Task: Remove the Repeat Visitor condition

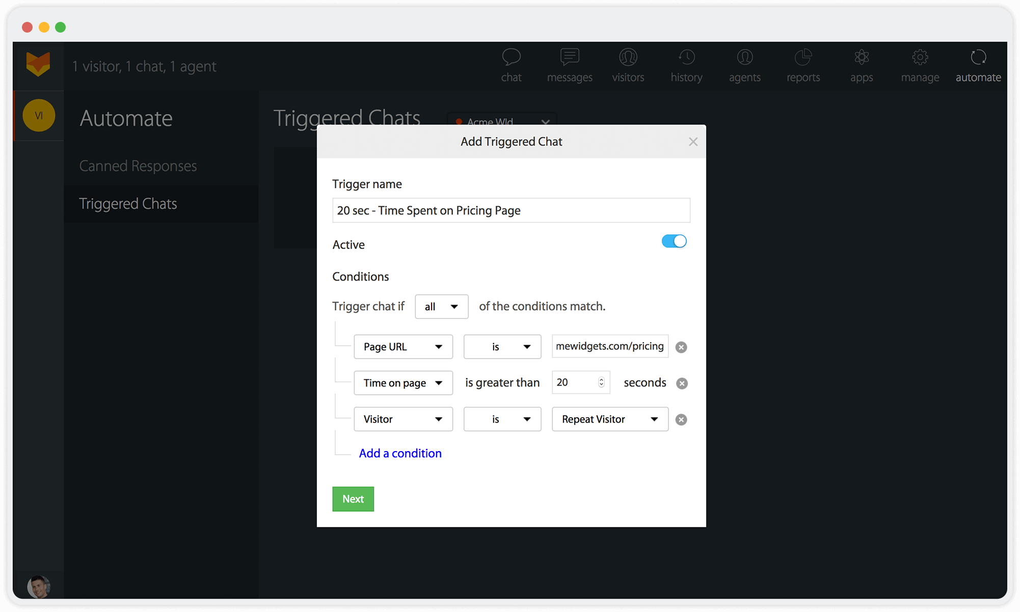Action: 681,419
